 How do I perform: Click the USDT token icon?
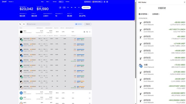[x=21, y=98]
